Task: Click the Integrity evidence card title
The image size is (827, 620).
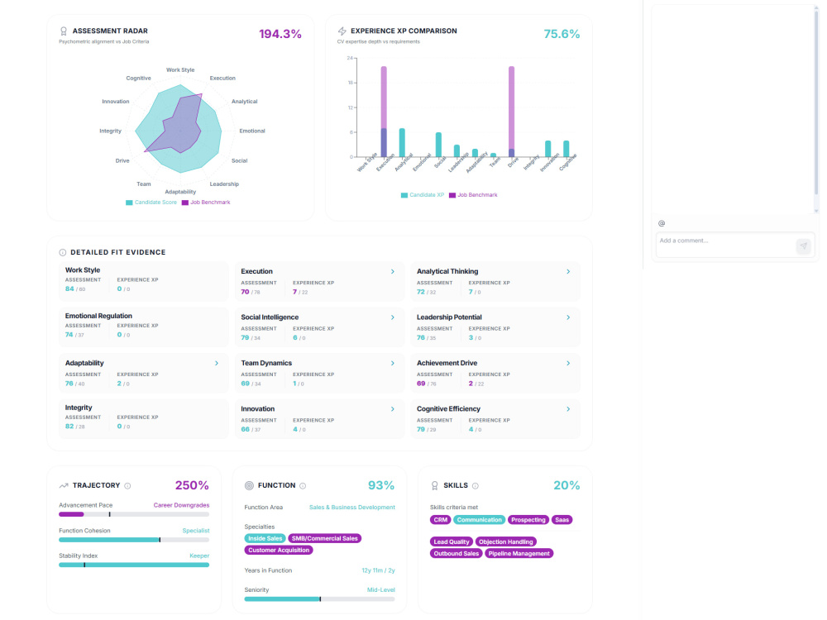Action: (79, 408)
